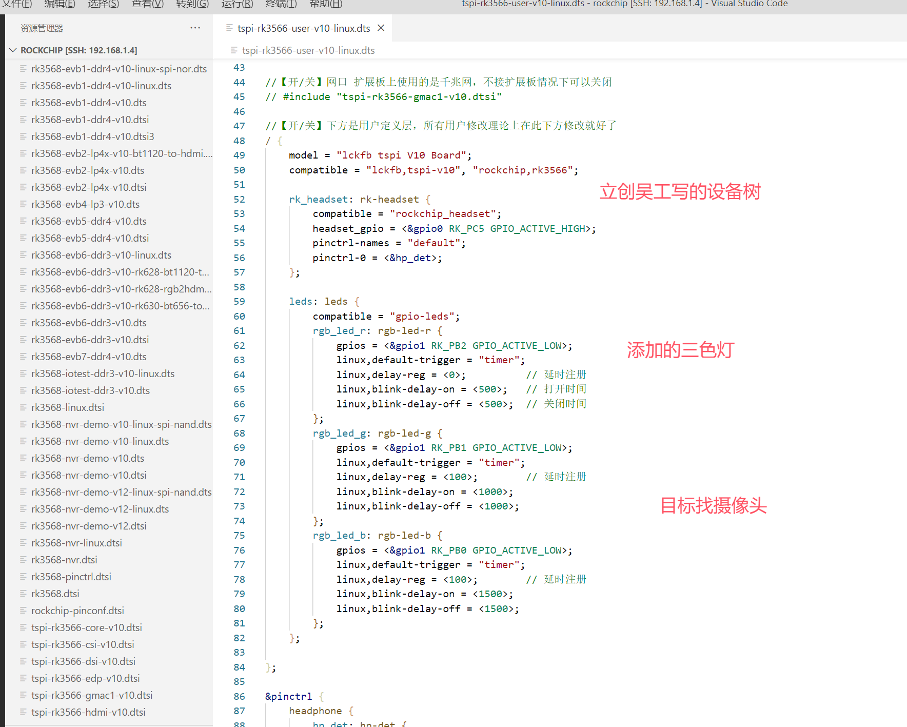Click the rgb_led_b label on line 75
This screenshot has width=907, height=727.
[x=339, y=536]
